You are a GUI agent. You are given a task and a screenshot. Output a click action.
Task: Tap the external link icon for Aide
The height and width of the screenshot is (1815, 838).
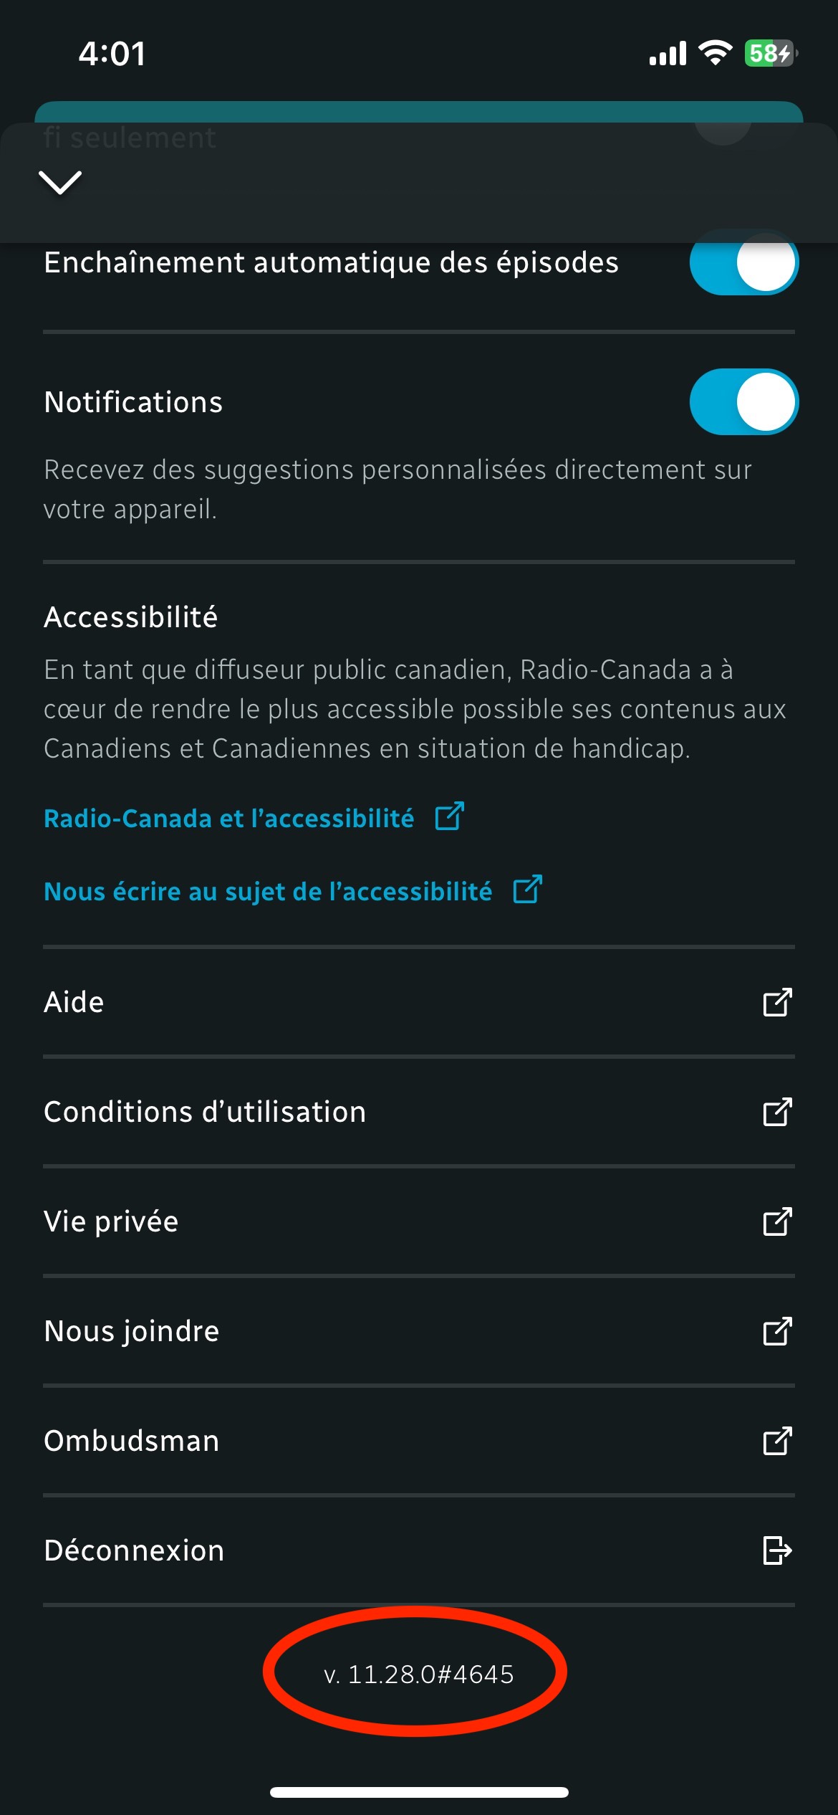777,1002
